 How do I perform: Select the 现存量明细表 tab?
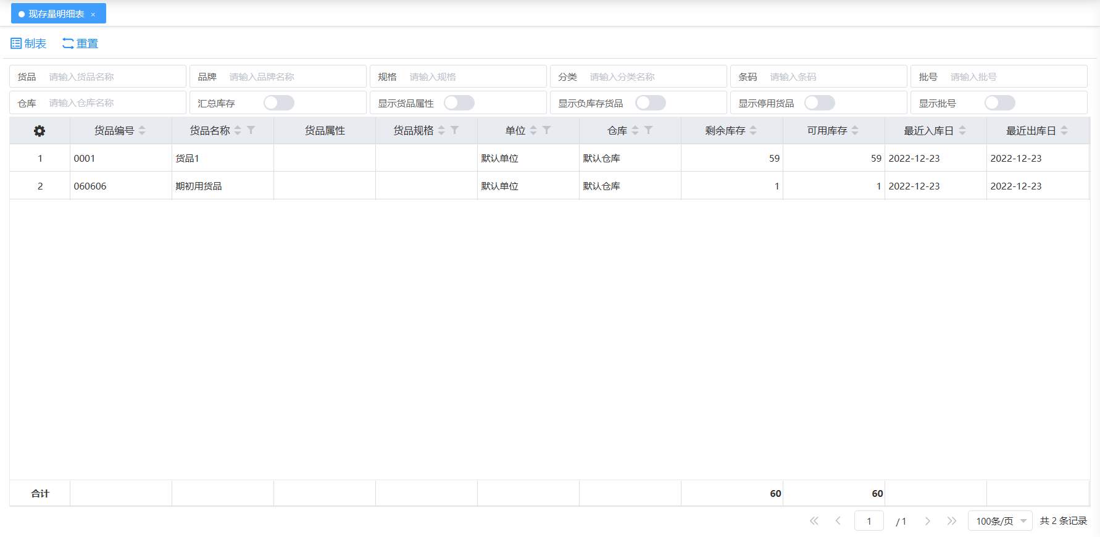56,14
